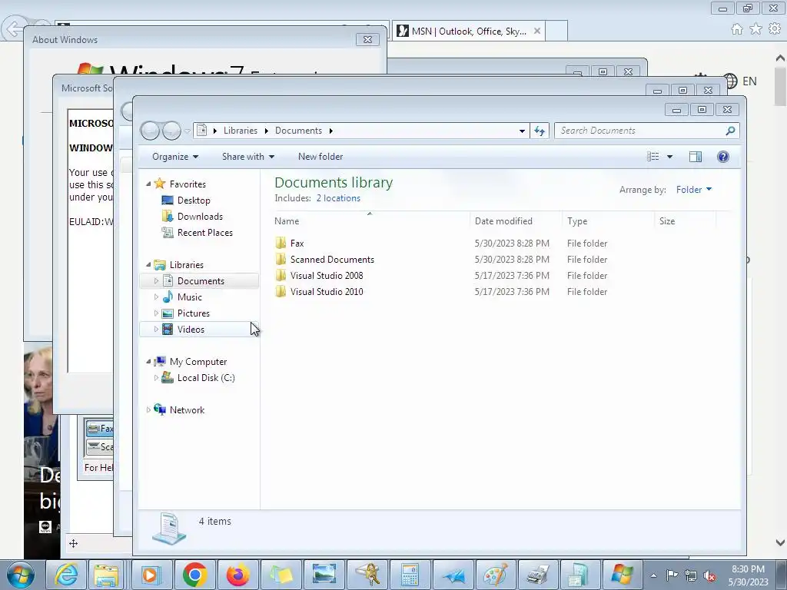Expand the Pictures library node
This screenshot has width=787, height=590.
click(156, 313)
